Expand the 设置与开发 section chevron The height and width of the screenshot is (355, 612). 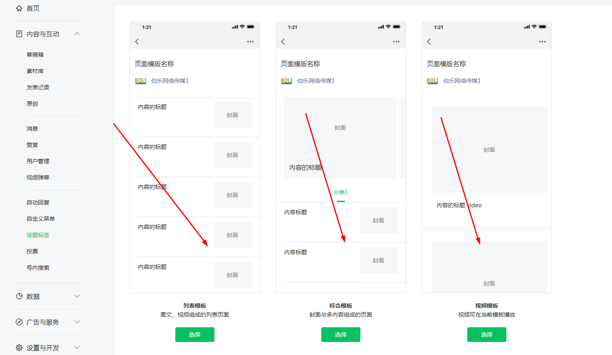pos(77,348)
